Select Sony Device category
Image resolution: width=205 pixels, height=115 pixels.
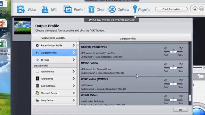click(54, 100)
